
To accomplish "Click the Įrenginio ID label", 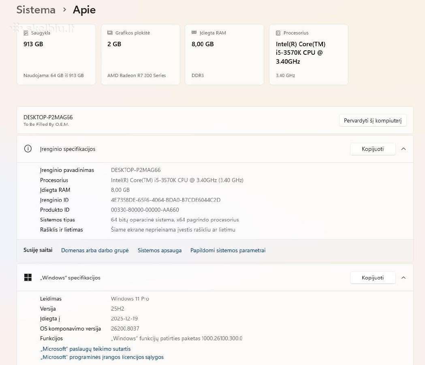I will pos(54,200).
